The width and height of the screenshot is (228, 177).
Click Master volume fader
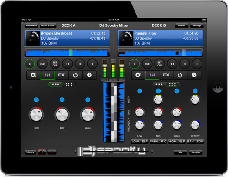[x=113, y=61]
